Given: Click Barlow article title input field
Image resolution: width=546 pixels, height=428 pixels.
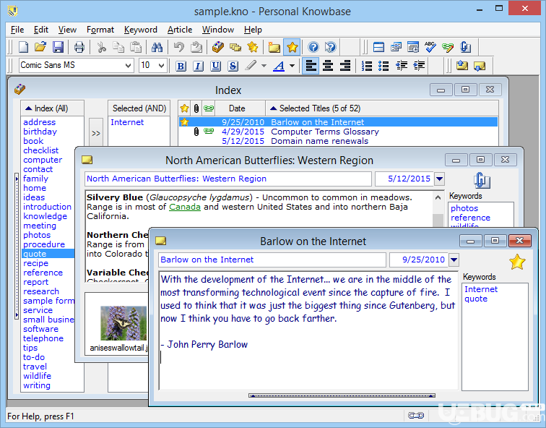Looking at the screenshot, I should (x=272, y=260).
